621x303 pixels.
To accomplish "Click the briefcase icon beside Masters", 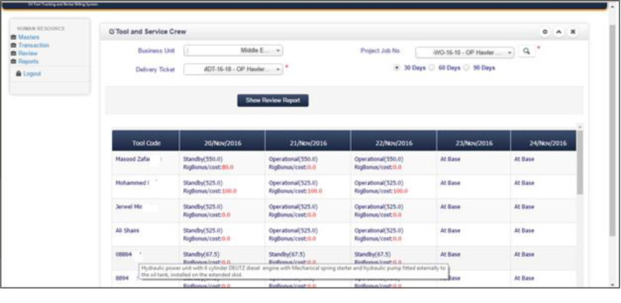I will click(14, 38).
